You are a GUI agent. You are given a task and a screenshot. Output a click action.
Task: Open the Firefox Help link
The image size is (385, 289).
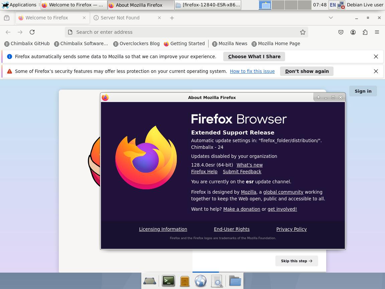click(x=204, y=172)
